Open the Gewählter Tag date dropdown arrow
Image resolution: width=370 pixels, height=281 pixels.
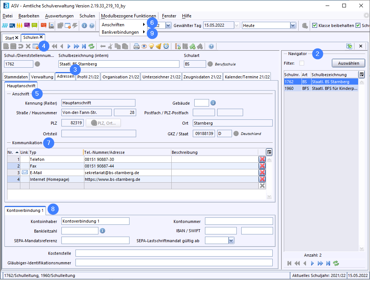pos(237,26)
